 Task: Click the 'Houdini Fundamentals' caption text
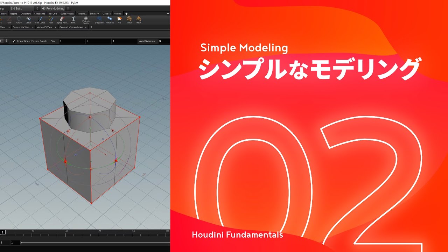[x=238, y=235]
